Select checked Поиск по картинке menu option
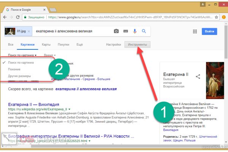 coord(21,63)
